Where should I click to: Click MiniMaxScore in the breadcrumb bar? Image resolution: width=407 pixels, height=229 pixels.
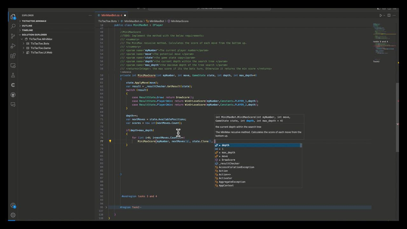(180, 21)
